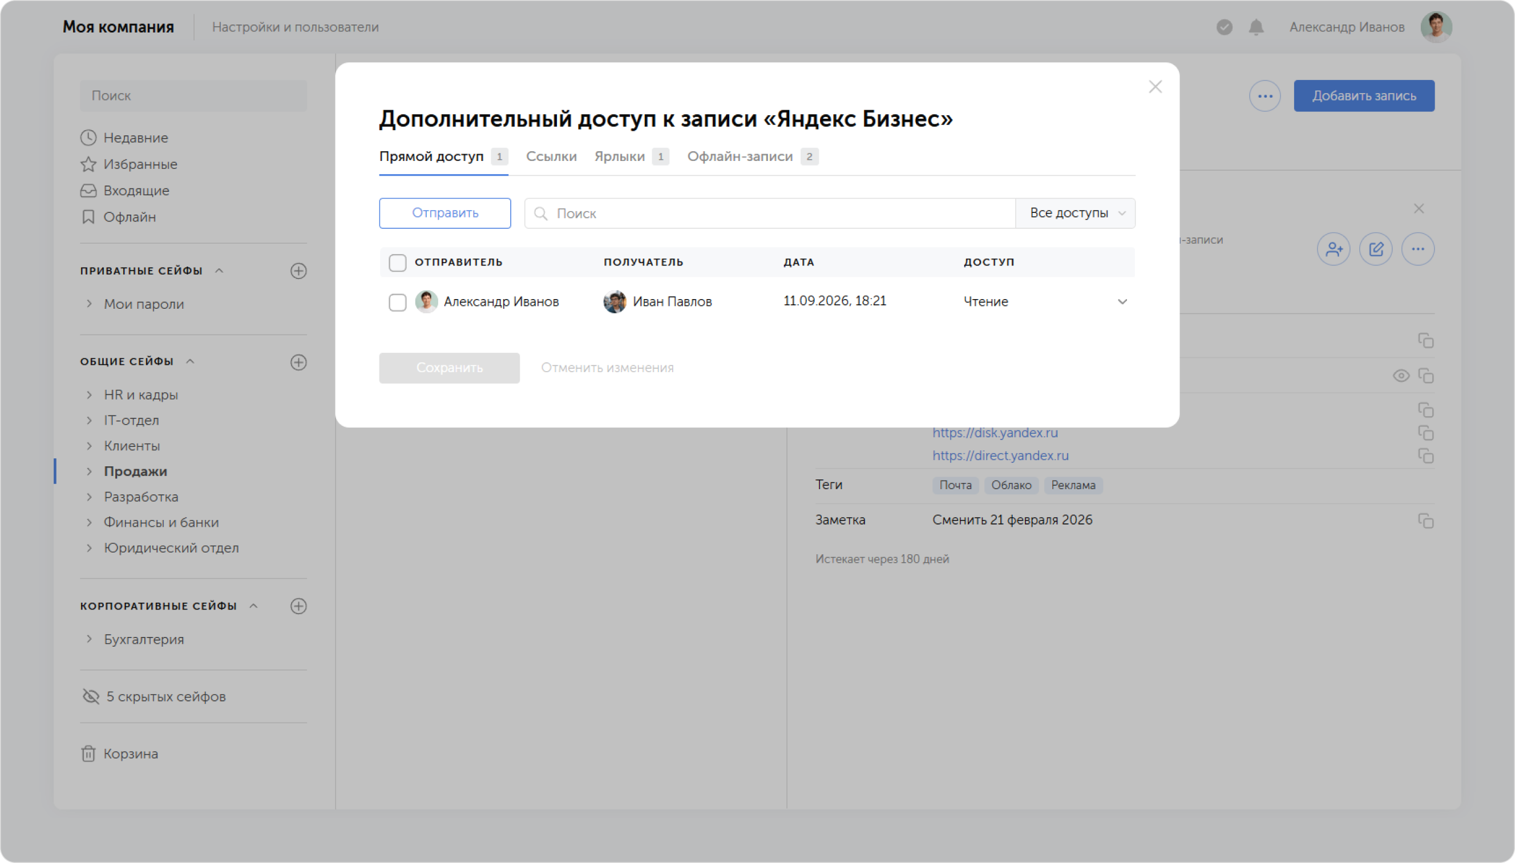Image resolution: width=1515 pixels, height=863 pixels.
Task: Check the Александр Иванов row checkbox
Action: pyautogui.click(x=398, y=303)
